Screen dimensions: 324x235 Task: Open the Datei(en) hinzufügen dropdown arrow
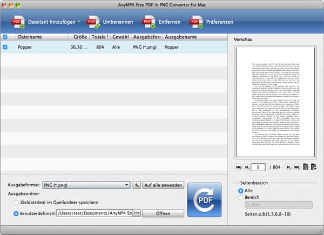point(79,22)
